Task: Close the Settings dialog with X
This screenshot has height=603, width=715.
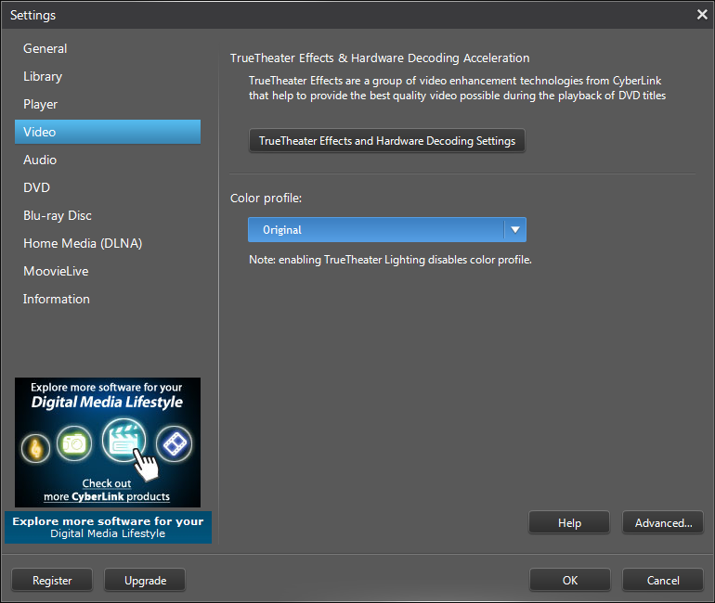Action: (702, 14)
